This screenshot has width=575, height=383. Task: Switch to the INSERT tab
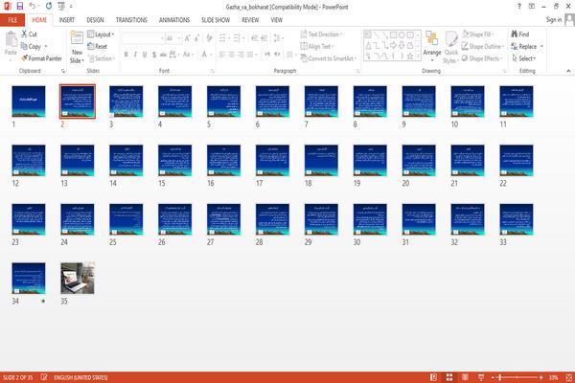pos(67,20)
